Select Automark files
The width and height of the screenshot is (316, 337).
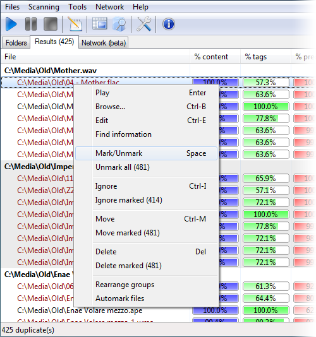147,299
